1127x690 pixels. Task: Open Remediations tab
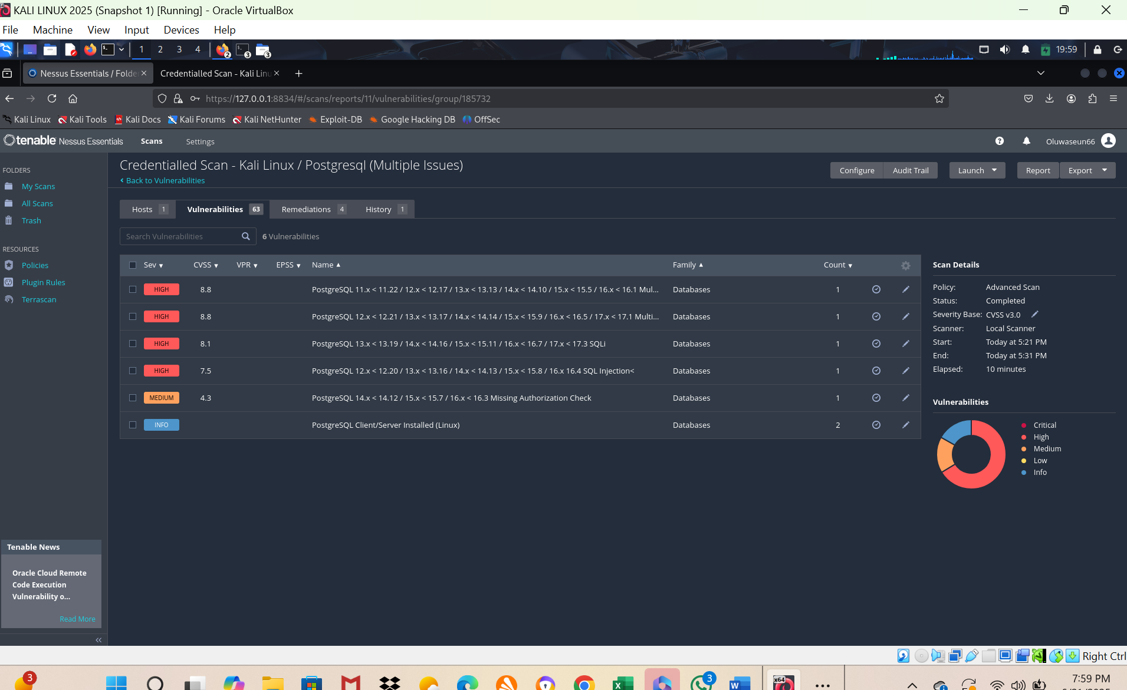(313, 209)
